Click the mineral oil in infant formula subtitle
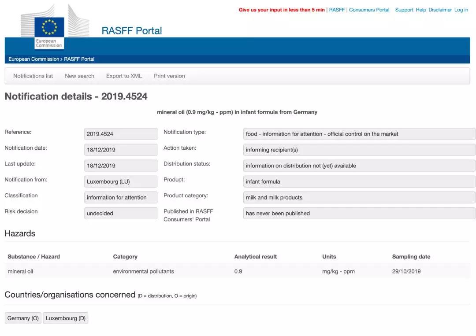This screenshot has height=336, width=476. (x=237, y=112)
